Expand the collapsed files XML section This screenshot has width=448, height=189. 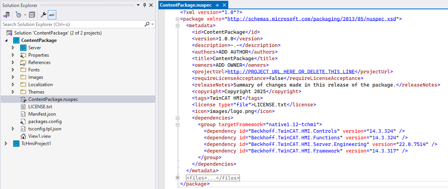click(x=178, y=178)
